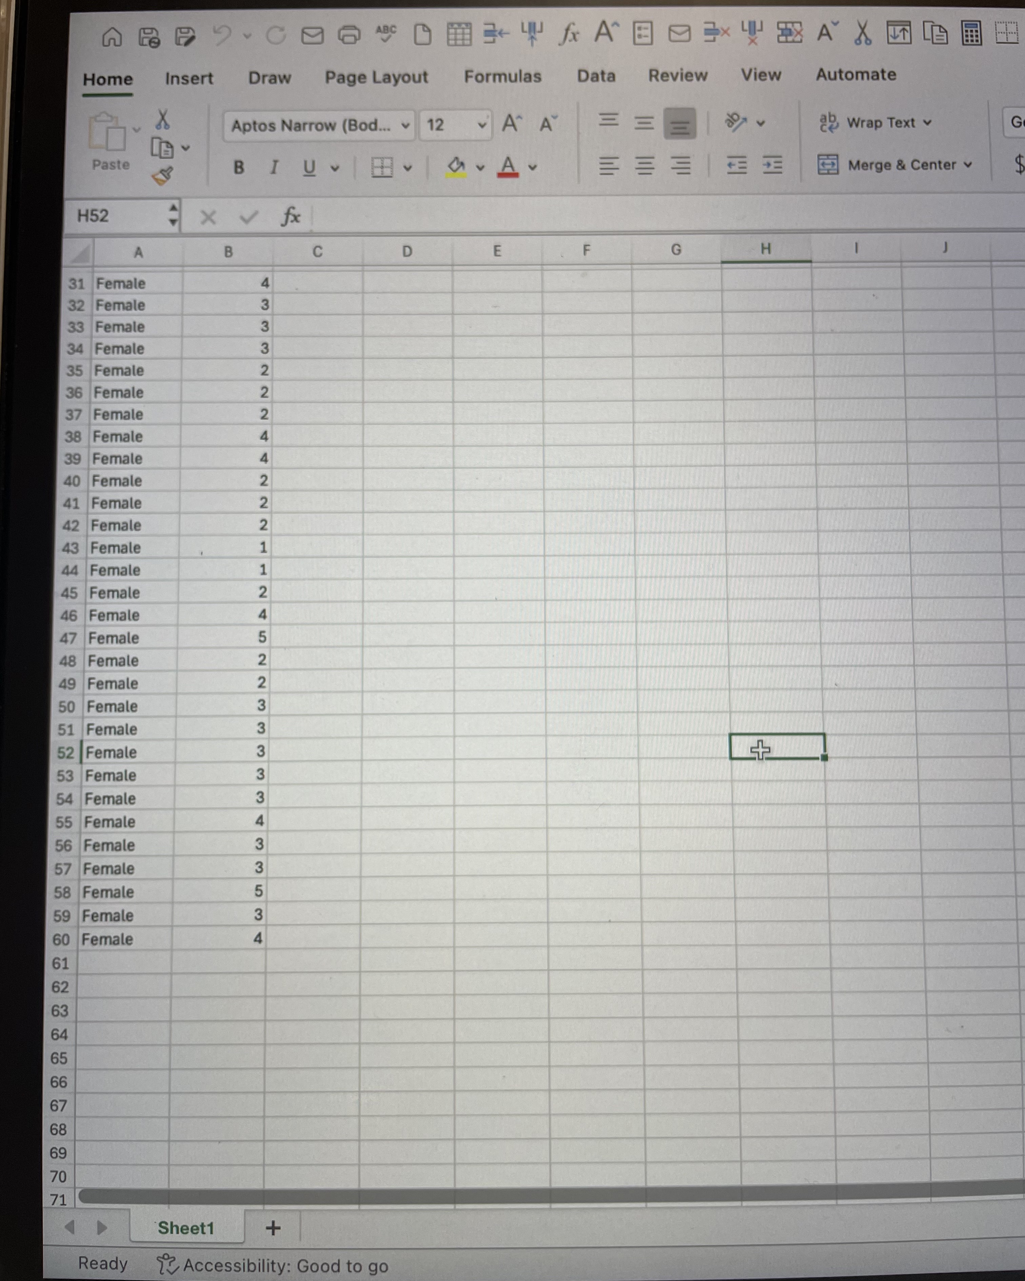1025x1281 pixels.
Task: Expand the Merge & Center dropdown arrow
Action: (x=970, y=165)
